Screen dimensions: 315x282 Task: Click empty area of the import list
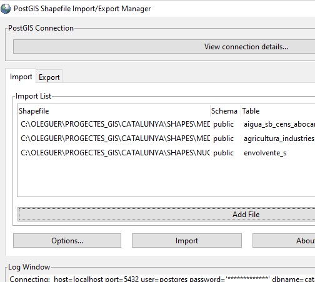166,177
